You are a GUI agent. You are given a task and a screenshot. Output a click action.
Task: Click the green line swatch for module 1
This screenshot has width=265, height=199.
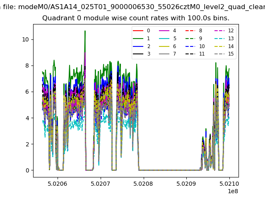[138, 39]
